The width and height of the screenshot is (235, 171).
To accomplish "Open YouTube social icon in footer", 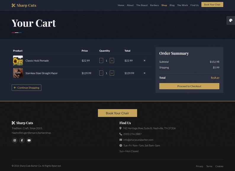I will click(x=29, y=140).
